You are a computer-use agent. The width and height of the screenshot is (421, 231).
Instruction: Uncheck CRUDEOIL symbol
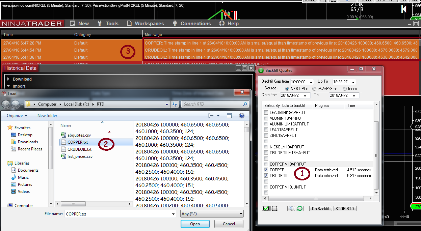[266, 176]
